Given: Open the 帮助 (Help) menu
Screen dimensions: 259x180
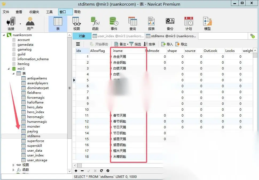Looking at the screenshot, I should point(77,12).
